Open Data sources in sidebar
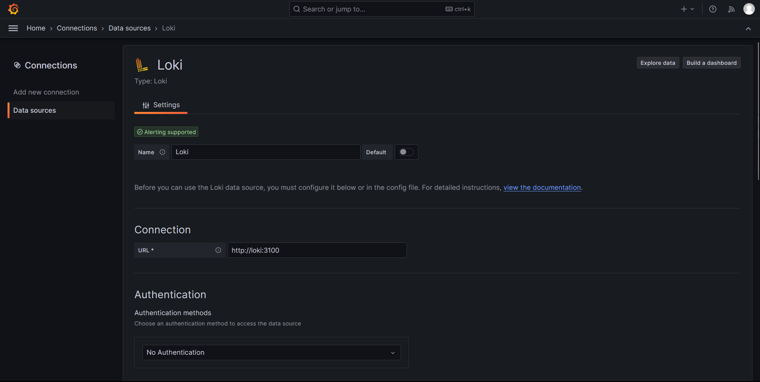Screen dimensions: 760x382 click(x=35, y=110)
